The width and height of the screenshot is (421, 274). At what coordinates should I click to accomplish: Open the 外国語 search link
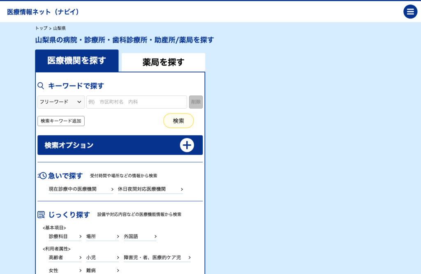(x=140, y=237)
